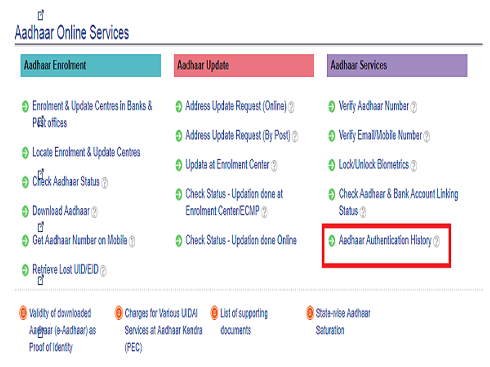The image size is (490, 367).
Task: Open Check Status - Updation done Online
Action: click(x=241, y=240)
